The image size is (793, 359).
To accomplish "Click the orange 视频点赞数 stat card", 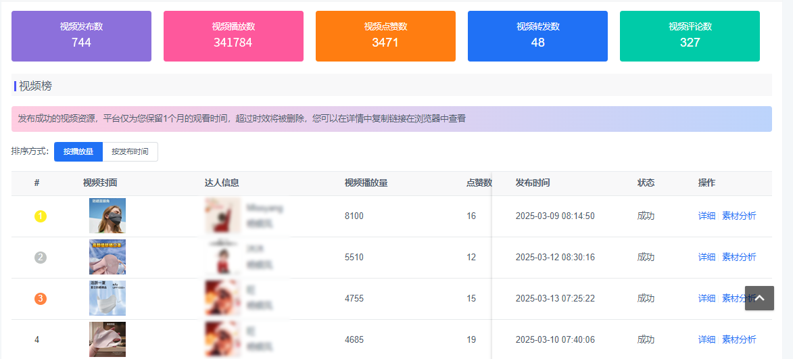I will (x=385, y=36).
